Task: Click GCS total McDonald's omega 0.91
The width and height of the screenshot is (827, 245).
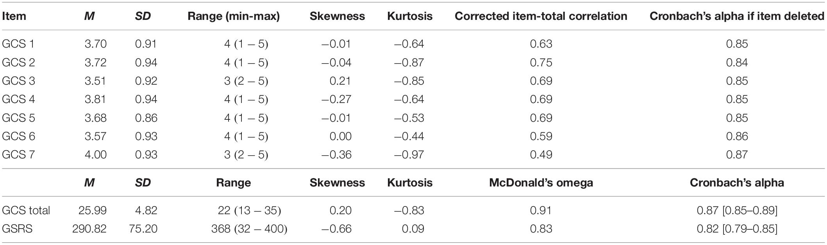Action: [x=541, y=211]
